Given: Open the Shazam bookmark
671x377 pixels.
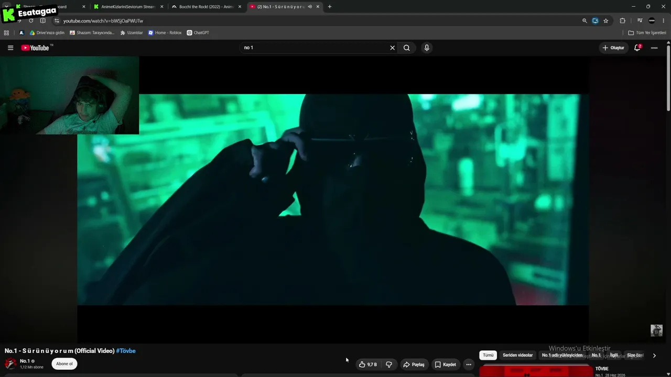Looking at the screenshot, I should click(x=92, y=32).
